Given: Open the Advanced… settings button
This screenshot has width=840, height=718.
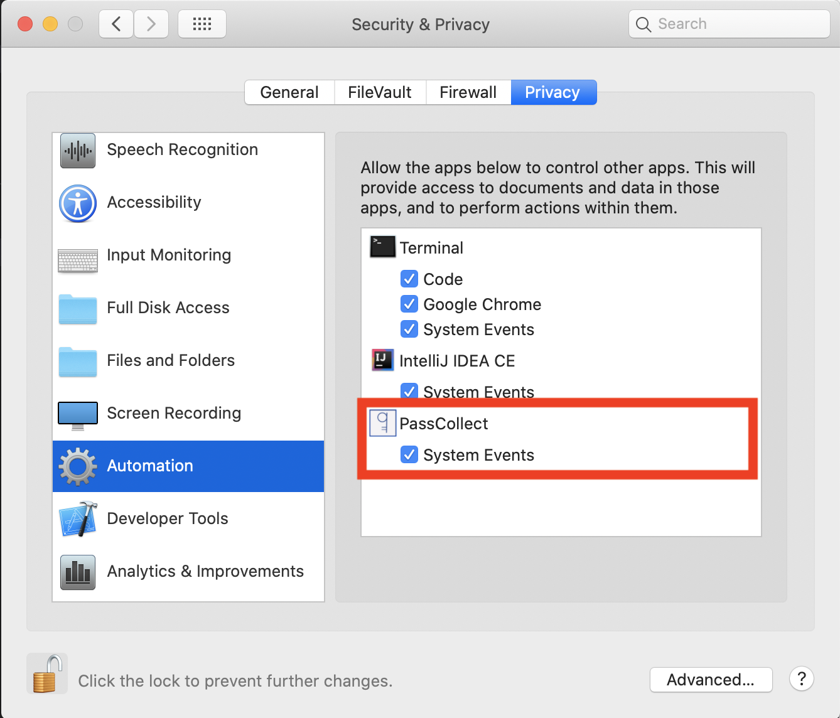Looking at the screenshot, I should (711, 680).
